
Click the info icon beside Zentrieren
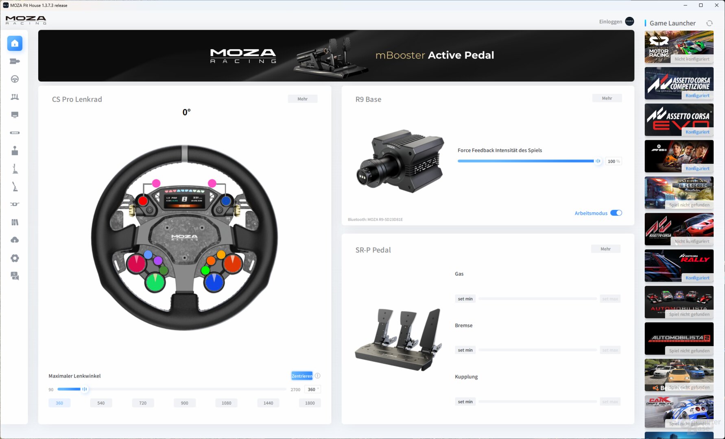[318, 376]
